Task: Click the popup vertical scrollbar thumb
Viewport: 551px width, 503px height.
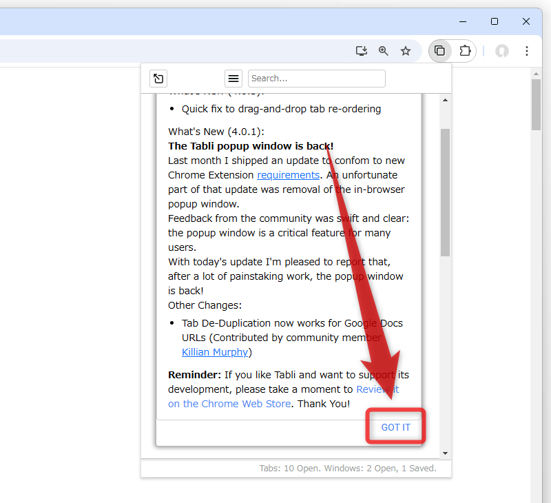Action: 445,193
